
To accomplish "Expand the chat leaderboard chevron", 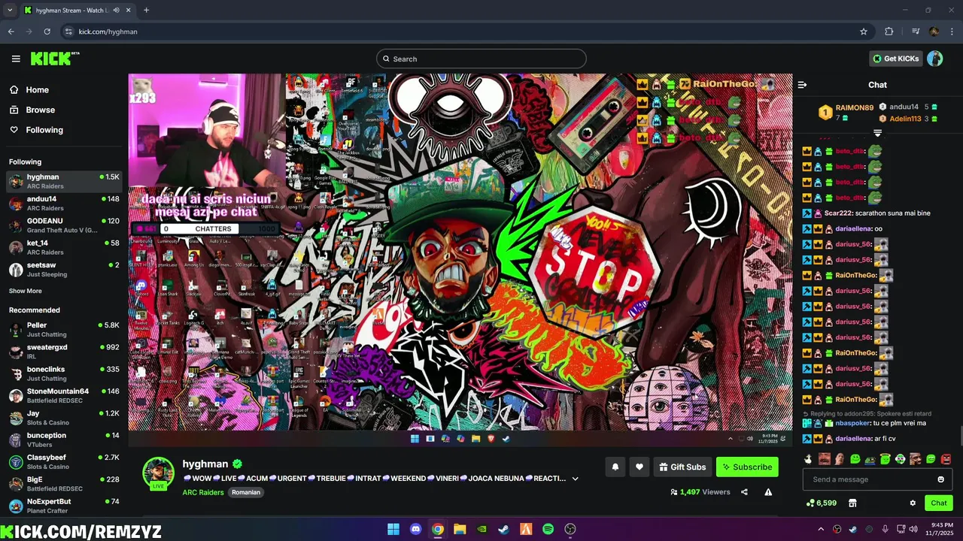I will tap(877, 133).
